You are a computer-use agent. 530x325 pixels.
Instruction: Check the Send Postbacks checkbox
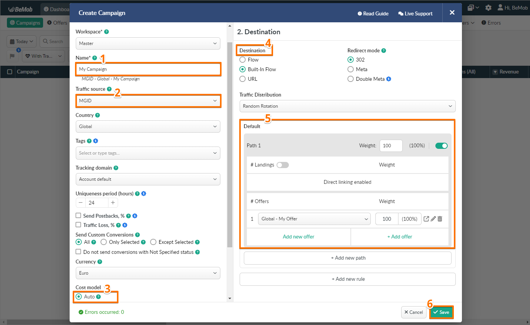(x=78, y=216)
